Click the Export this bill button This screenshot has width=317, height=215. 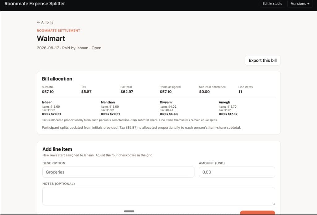click(x=263, y=60)
